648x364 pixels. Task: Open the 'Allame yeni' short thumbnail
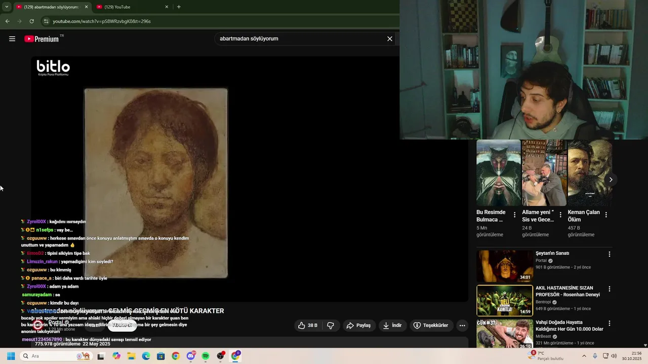544,173
